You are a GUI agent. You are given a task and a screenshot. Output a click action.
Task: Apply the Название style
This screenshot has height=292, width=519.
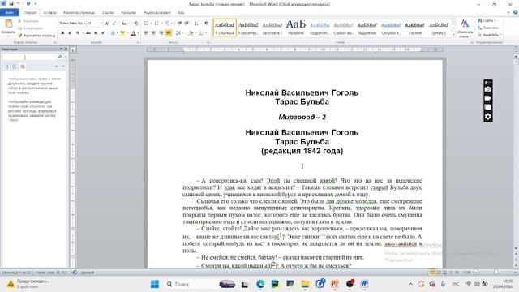[x=296, y=28]
